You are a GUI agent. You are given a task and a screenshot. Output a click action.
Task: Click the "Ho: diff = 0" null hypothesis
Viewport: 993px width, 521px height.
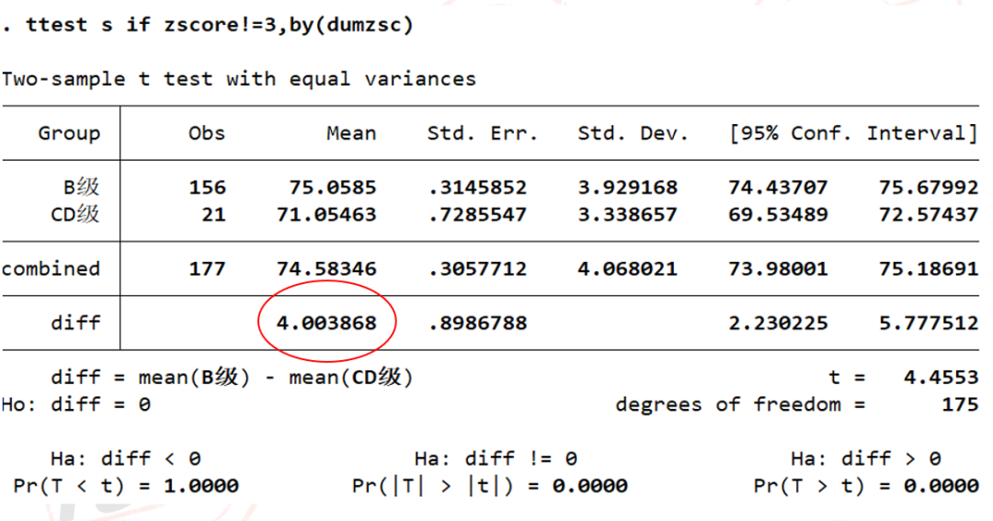(x=76, y=404)
